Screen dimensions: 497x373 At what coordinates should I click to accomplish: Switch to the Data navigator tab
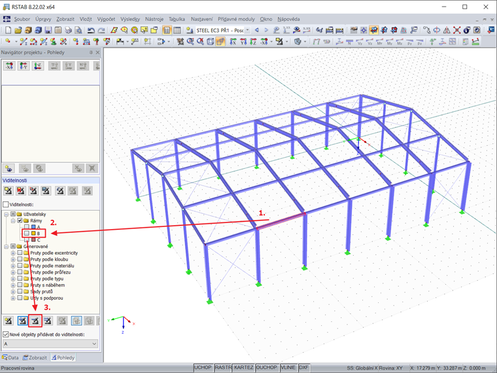point(10,357)
